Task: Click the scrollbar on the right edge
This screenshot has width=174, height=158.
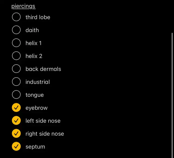Action: [172, 95]
